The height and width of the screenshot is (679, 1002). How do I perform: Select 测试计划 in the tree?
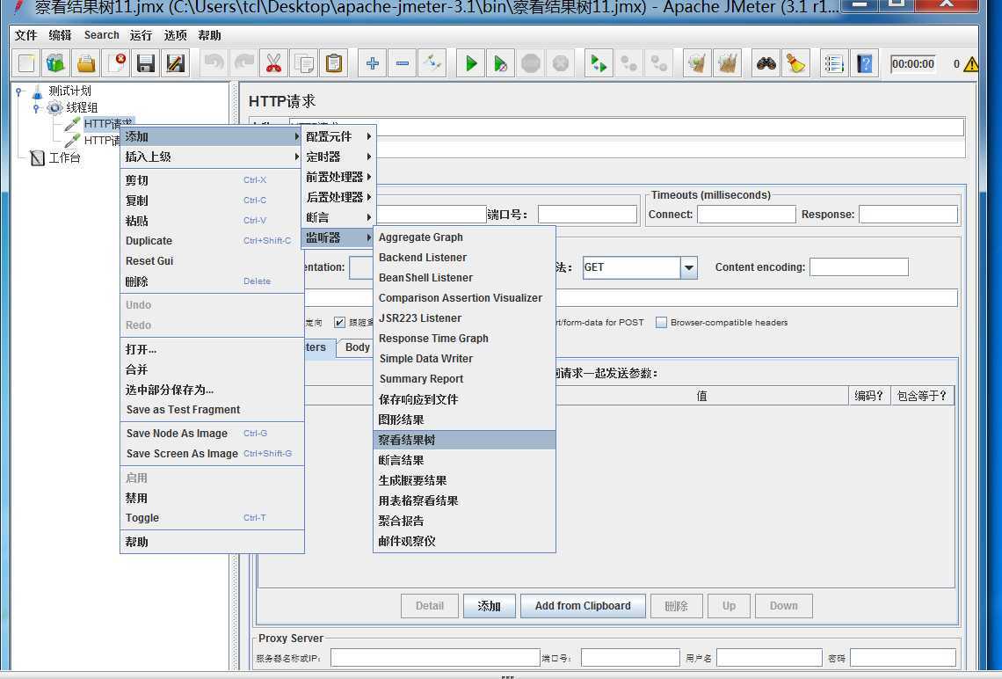[69, 91]
